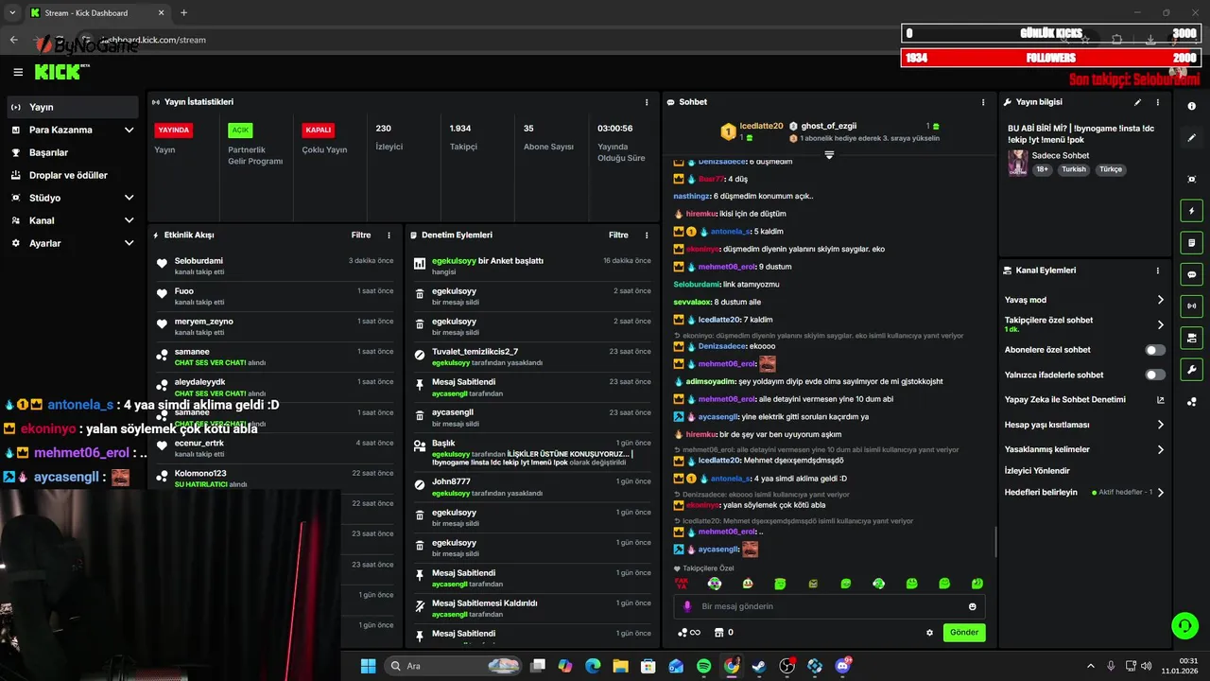Image resolution: width=1210 pixels, height=681 pixels.
Task: Click the shop icon below chat input
Action: [x=718, y=633]
